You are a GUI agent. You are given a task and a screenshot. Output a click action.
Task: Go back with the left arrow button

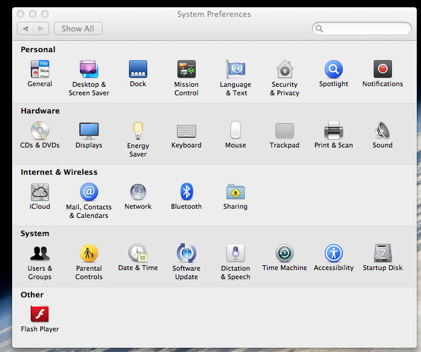[25, 29]
